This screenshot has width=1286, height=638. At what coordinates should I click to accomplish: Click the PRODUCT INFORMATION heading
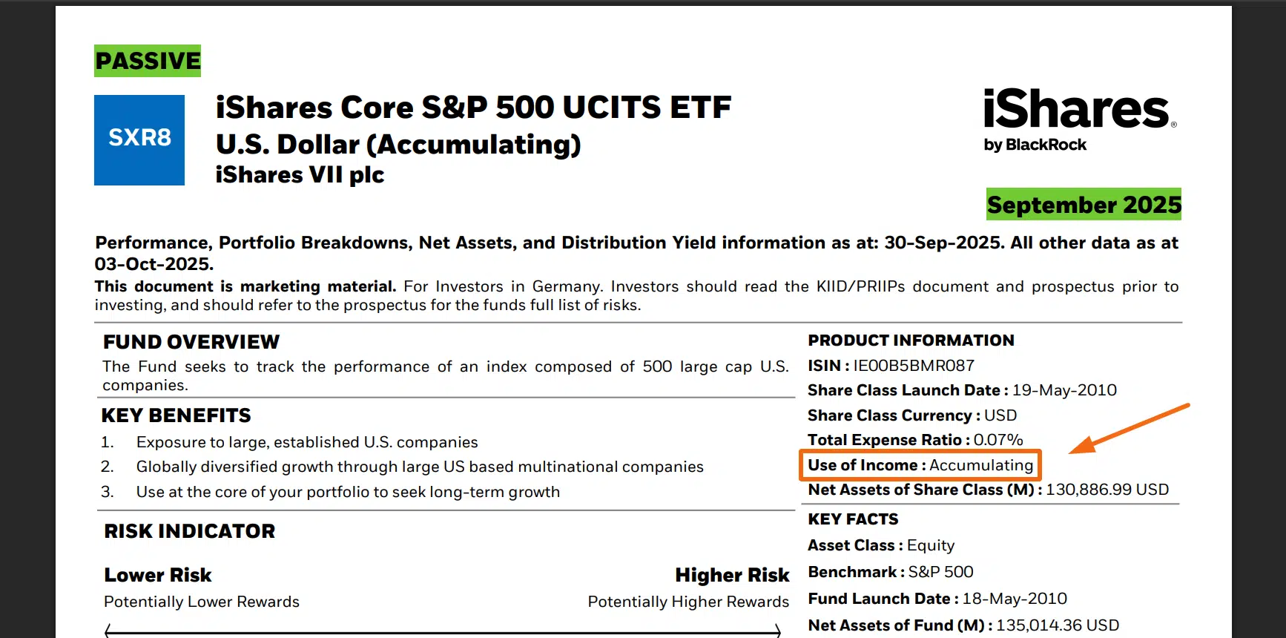pyautogui.click(x=911, y=341)
